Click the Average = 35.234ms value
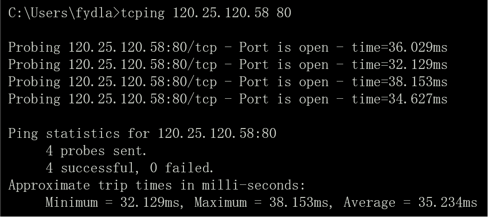 coord(411,203)
